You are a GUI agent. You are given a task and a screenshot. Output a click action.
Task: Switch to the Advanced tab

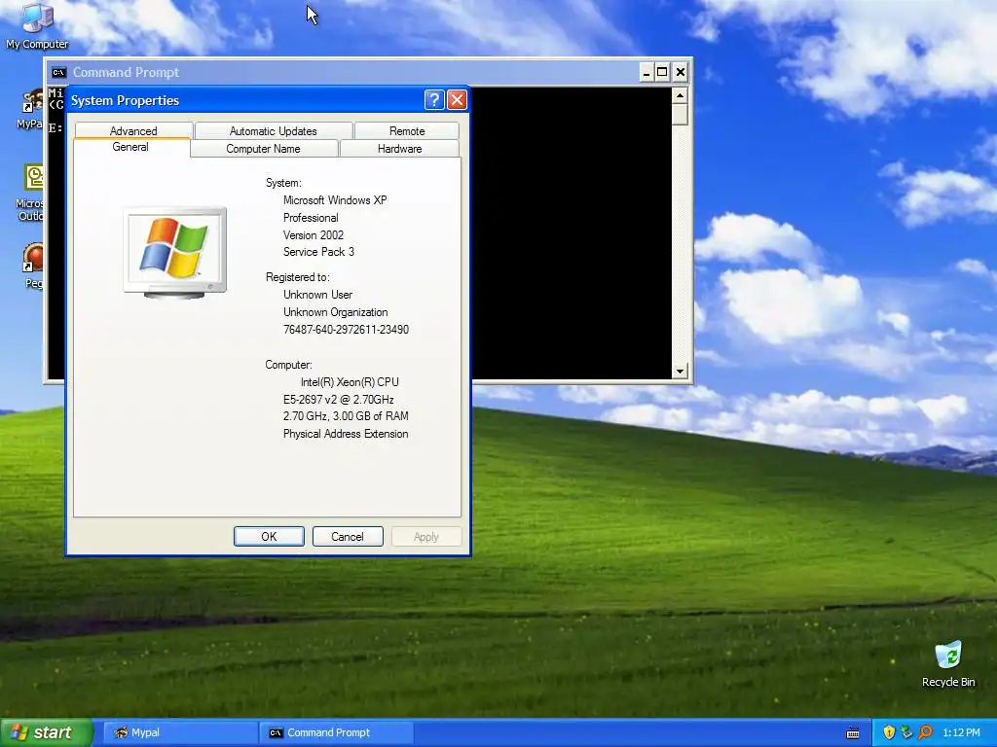133,130
